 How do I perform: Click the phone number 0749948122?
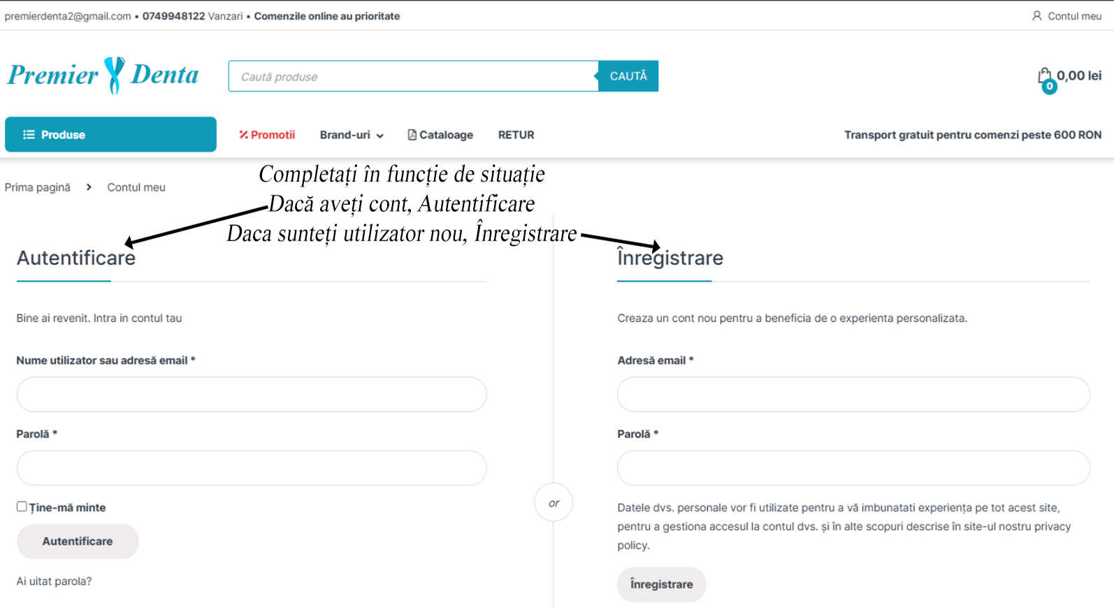174,16
